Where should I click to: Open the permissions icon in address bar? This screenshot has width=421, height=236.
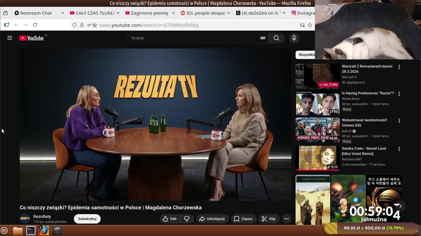coord(89,25)
